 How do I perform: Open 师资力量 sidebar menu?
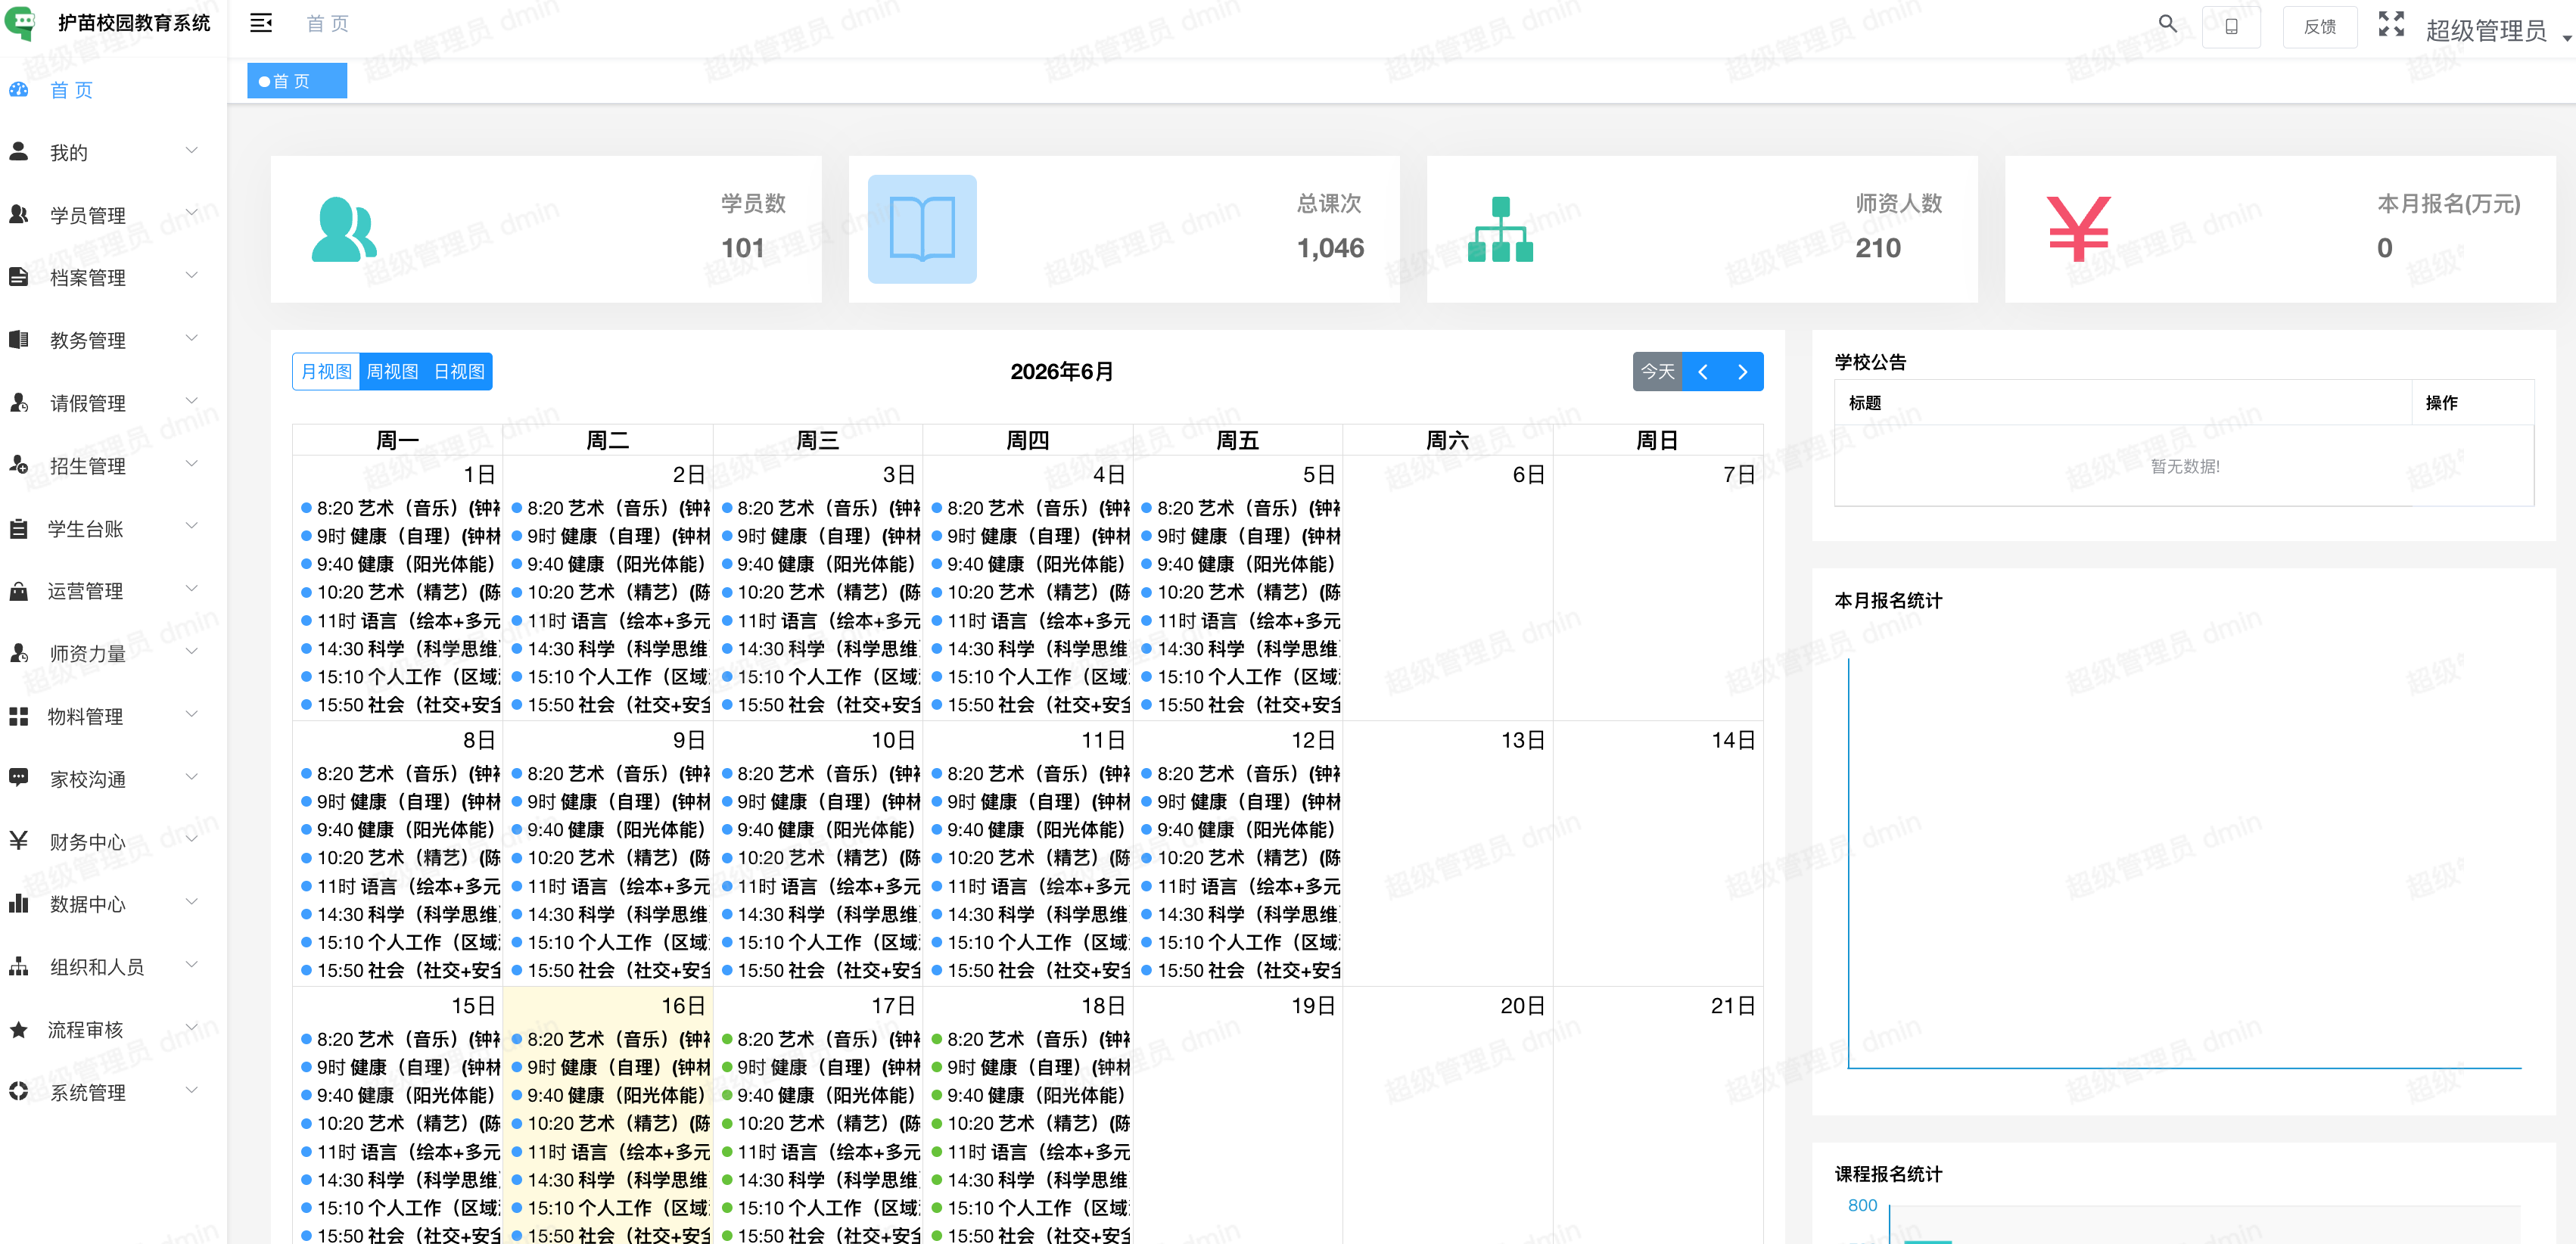(113, 653)
